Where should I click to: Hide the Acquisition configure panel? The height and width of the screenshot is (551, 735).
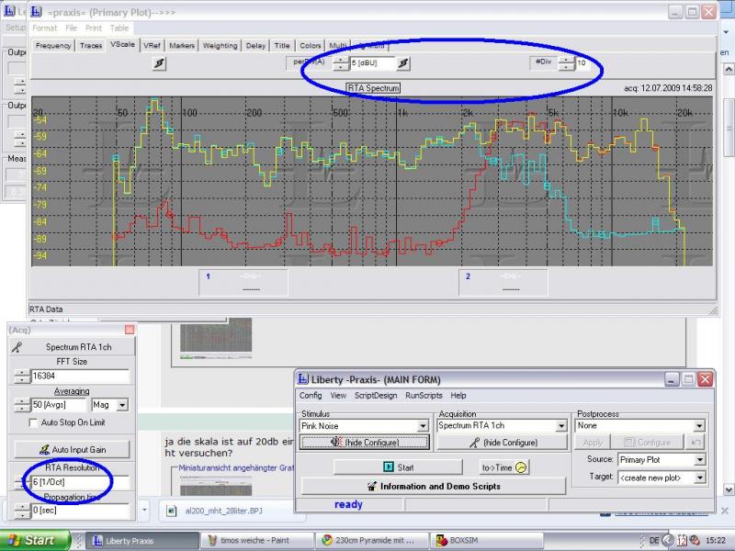[501, 442]
